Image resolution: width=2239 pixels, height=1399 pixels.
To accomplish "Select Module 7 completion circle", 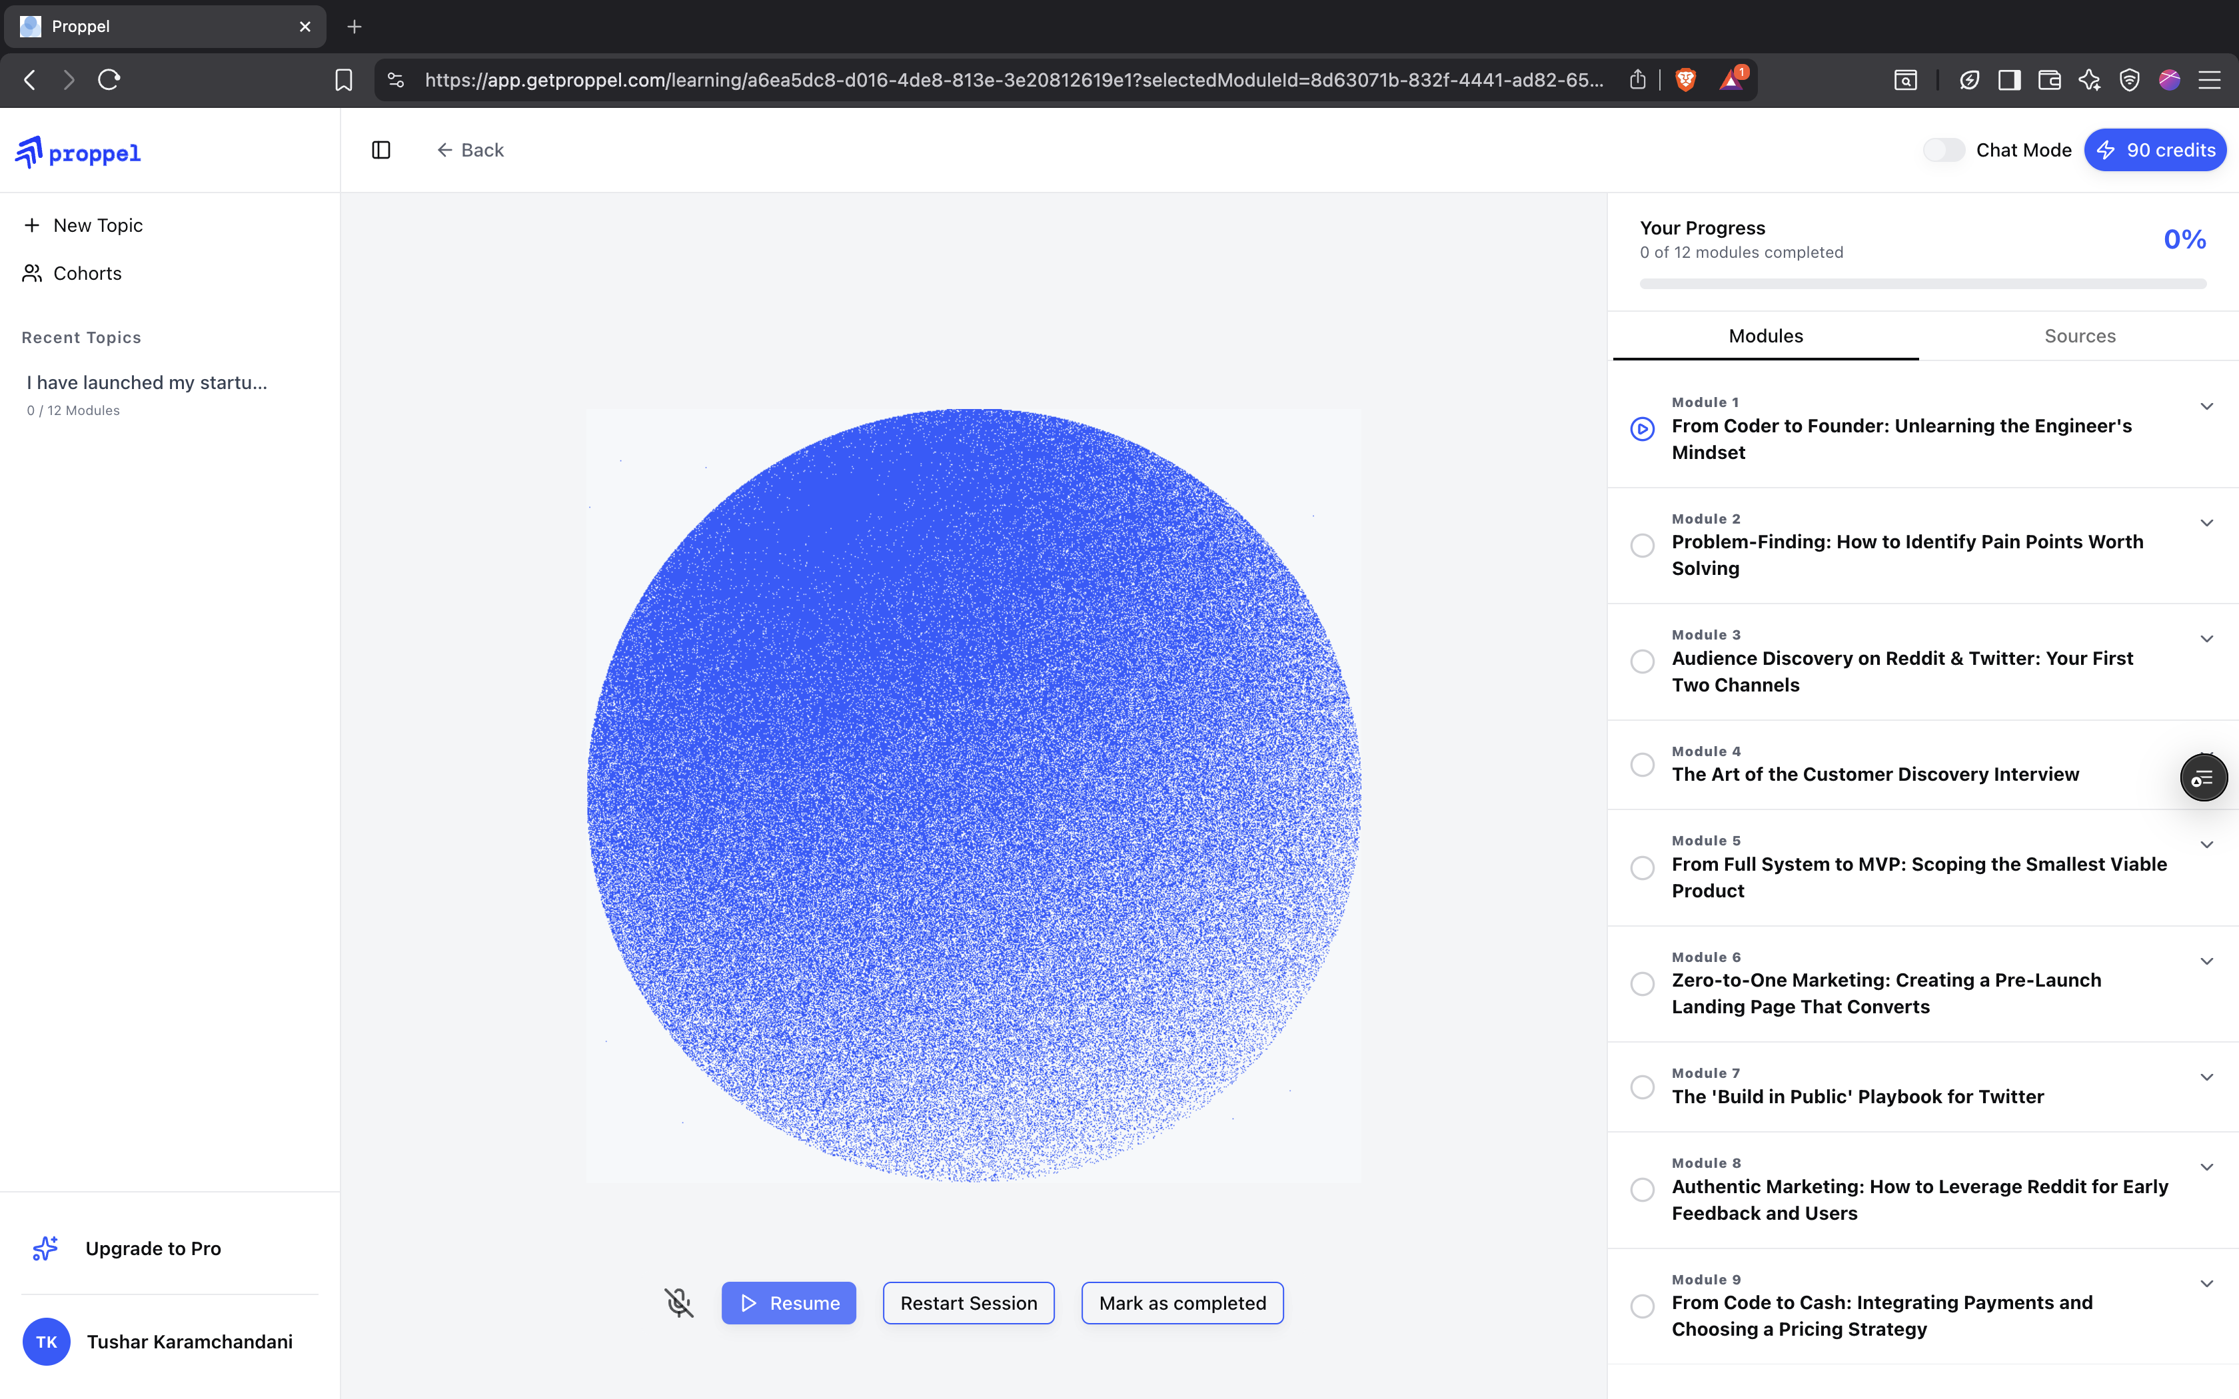I will pyautogui.click(x=1642, y=1087).
